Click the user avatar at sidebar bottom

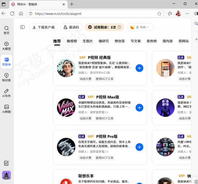click(x=6, y=175)
